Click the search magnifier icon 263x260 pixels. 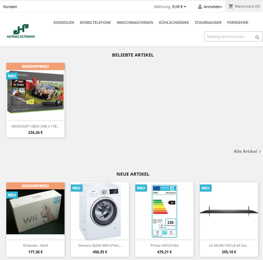coord(257,37)
